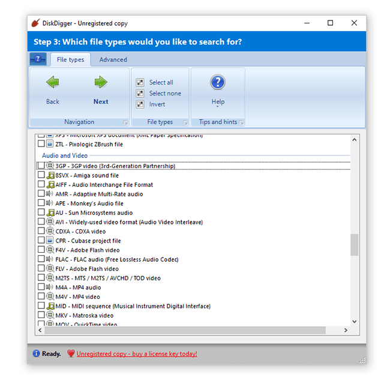
Task: Click the document icon for ZTL ZBrush file
Action: coord(50,144)
